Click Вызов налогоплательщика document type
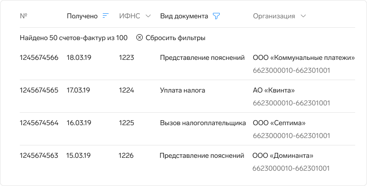Viewport: 367px width, 186px height. point(203,123)
